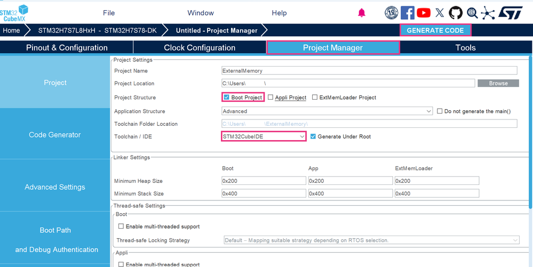
Task: Enable the Appli Project checkbox
Action: click(271, 98)
